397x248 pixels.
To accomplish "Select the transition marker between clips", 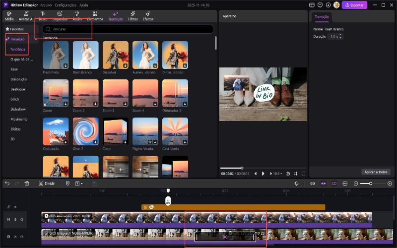I will click(225, 237).
